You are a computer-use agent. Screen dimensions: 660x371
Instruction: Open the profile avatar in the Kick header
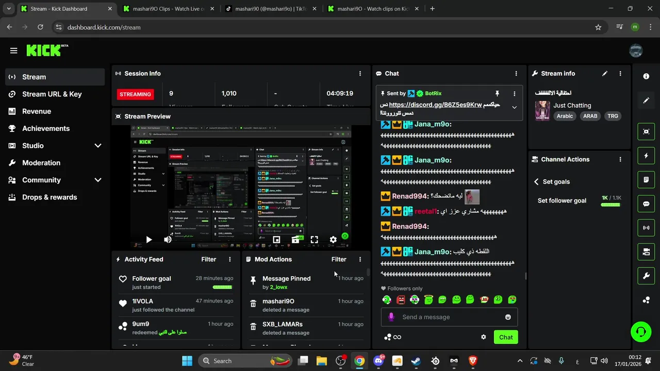coord(636,50)
